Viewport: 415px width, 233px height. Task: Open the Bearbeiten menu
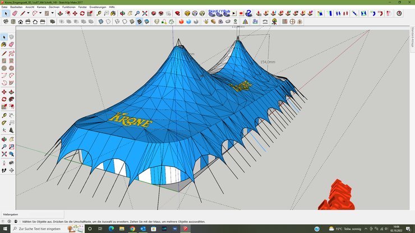pos(16,7)
